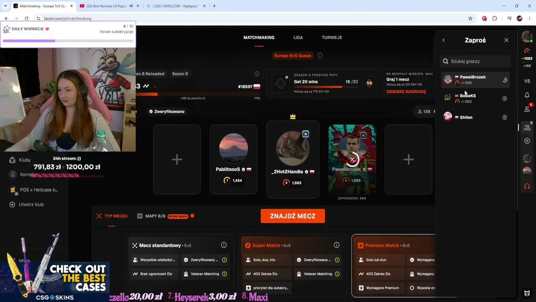Viewport: 536px width, 302px height.
Task: Click the priorytet dla subskry... chip
Action: pyautogui.click(x=268, y=288)
